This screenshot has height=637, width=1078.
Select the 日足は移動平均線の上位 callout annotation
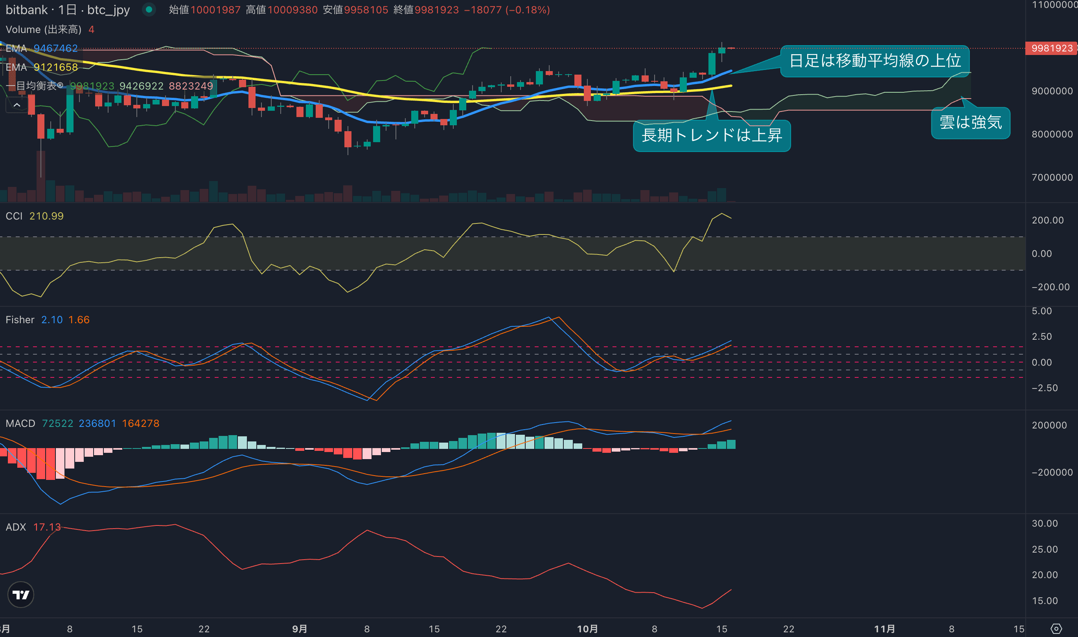tap(874, 61)
